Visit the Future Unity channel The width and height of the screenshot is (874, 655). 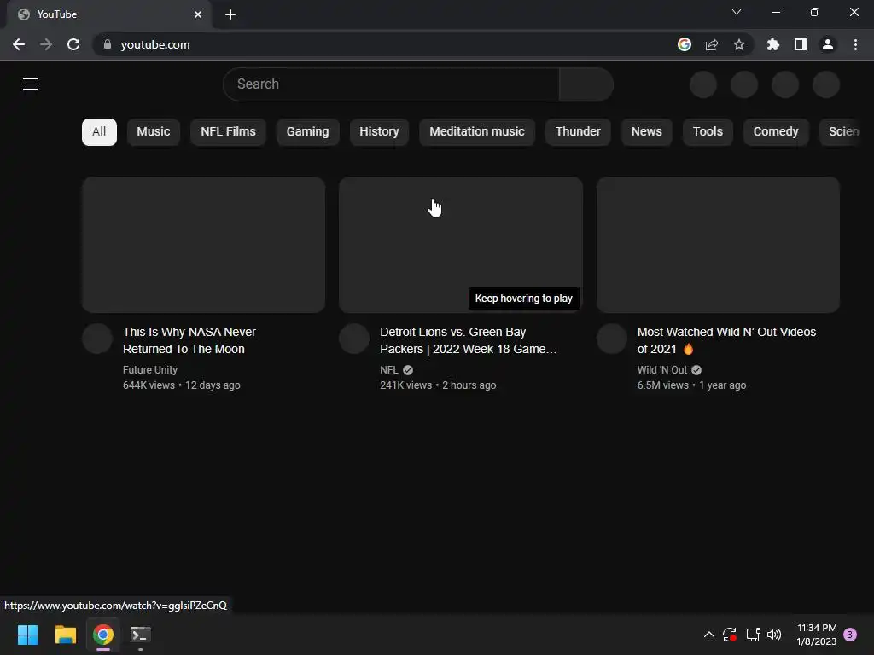click(150, 370)
